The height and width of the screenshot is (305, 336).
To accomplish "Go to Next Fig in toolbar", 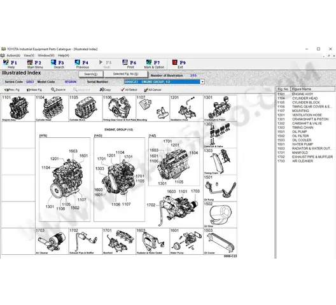I will pyautogui.click(x=34, y=90).
